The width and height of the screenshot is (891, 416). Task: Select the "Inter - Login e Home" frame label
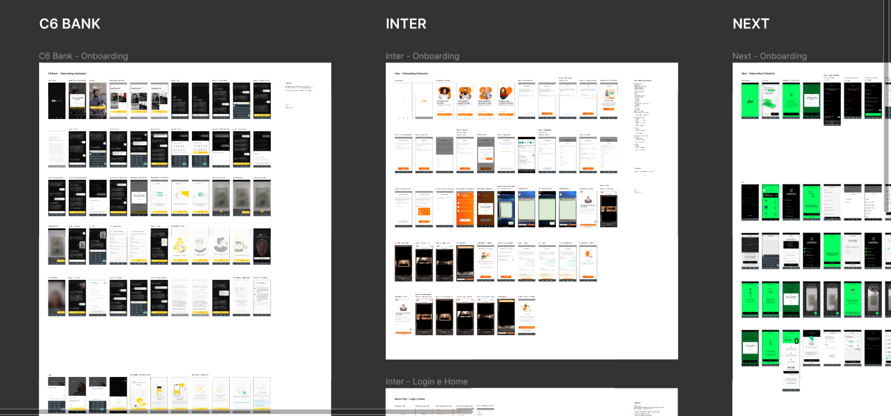(426, 381)
